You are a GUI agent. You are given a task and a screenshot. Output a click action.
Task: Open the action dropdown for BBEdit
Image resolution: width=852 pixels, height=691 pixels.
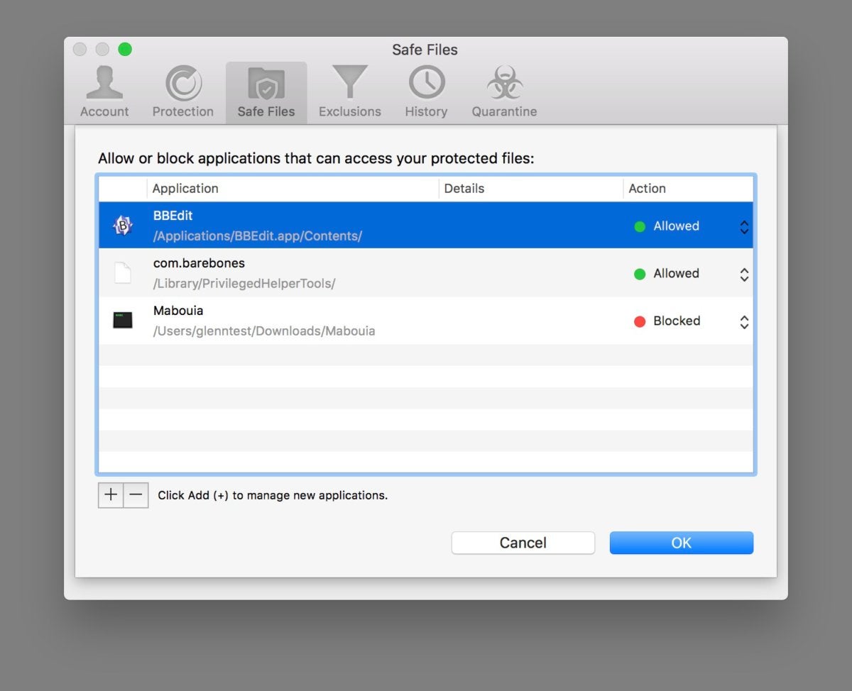point(744,227)
